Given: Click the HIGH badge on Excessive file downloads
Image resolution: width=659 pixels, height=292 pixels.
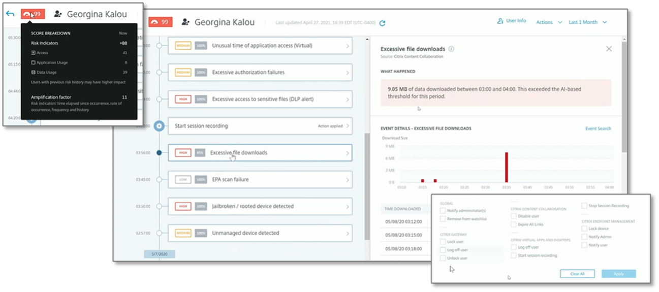Looking at the screenshot, I should pyautogui.click(x=182, y=152).
